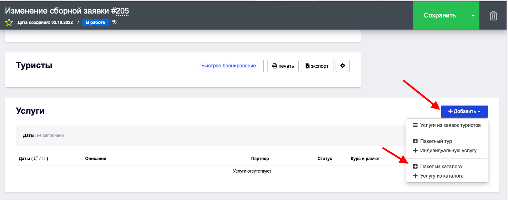The image size is (508, 200).
Task: Click the Описание column header
Action: pos(96,159)
